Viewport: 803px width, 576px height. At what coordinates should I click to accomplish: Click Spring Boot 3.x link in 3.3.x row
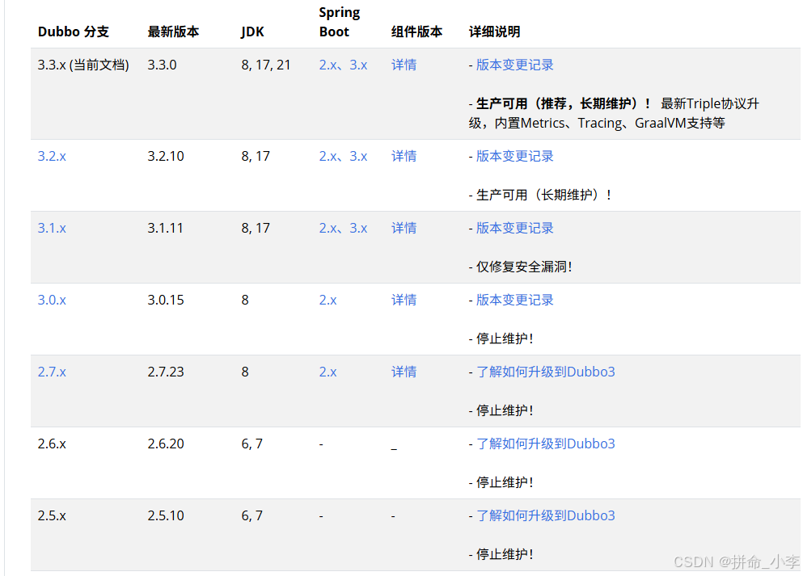coord(358,65)
